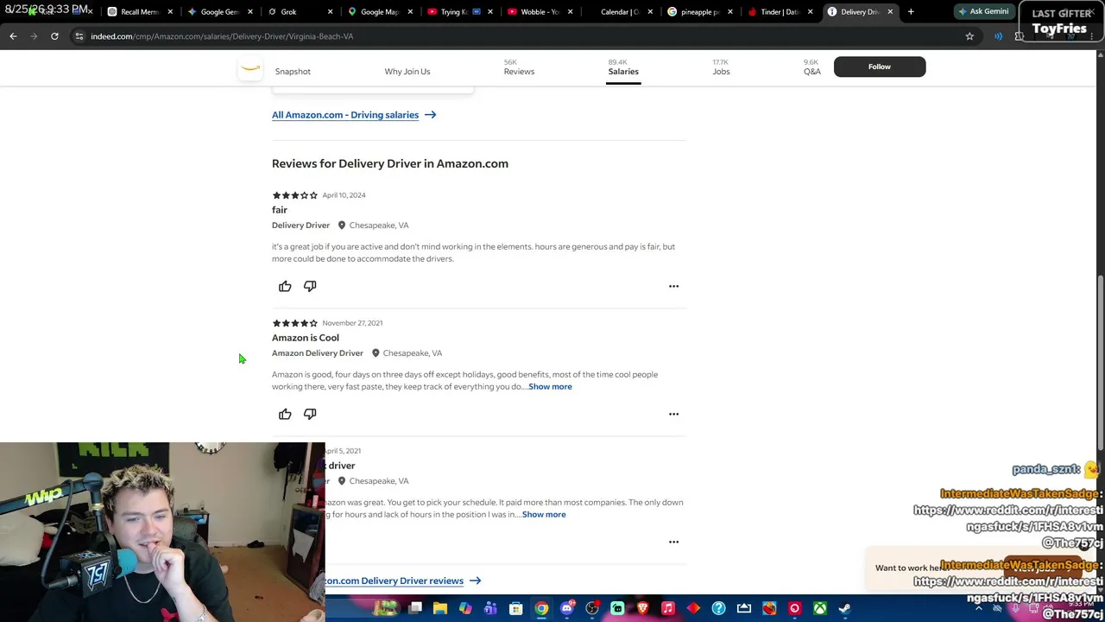Open Copilot from the taskbar
1105x622 pixels.
(x=465, y=609)
